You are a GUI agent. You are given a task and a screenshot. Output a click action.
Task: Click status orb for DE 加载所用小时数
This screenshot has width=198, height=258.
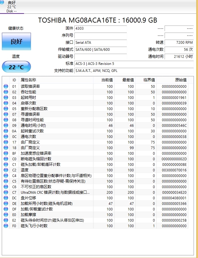tap(6, 203)
